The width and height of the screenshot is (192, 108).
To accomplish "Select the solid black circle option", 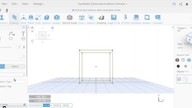I will pyautogui.click(x=178, y=66).
